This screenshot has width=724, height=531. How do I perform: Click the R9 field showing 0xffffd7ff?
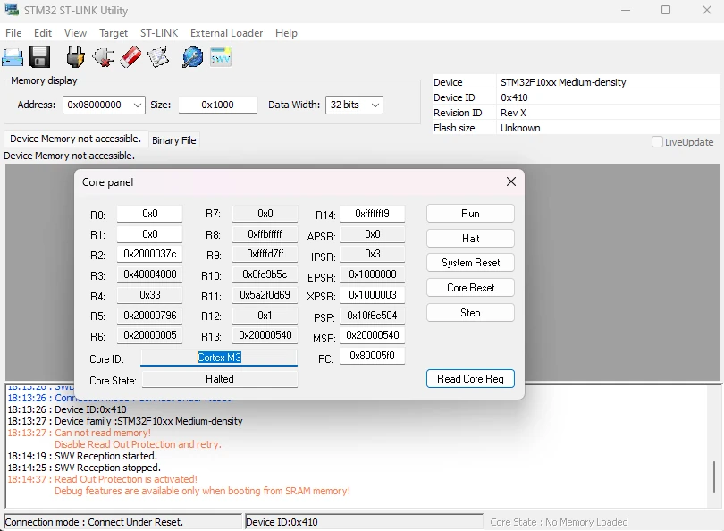[x=265, y=254]
